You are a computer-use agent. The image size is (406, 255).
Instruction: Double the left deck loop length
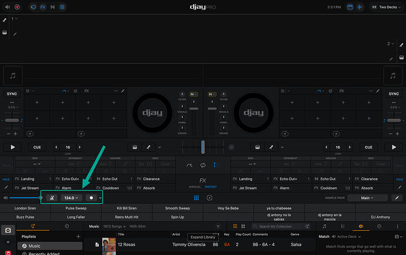79,147
